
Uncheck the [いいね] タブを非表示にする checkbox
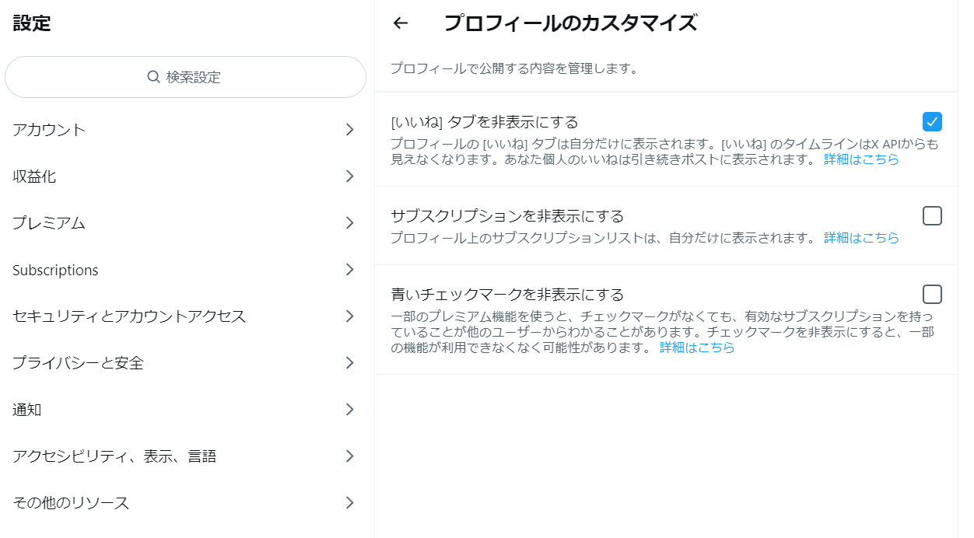[931, 121]
